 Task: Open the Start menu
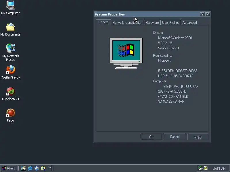pyautogui.click(x=9, y=168)
